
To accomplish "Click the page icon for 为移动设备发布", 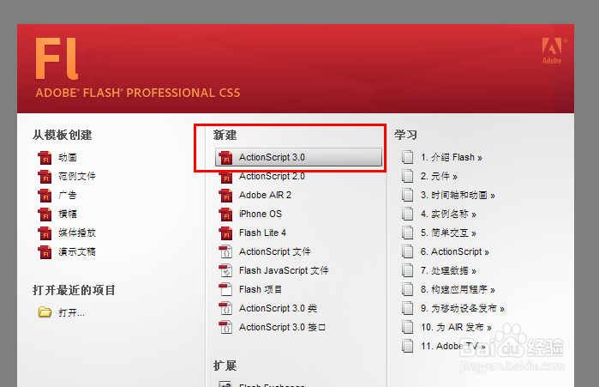I will 408,308.
